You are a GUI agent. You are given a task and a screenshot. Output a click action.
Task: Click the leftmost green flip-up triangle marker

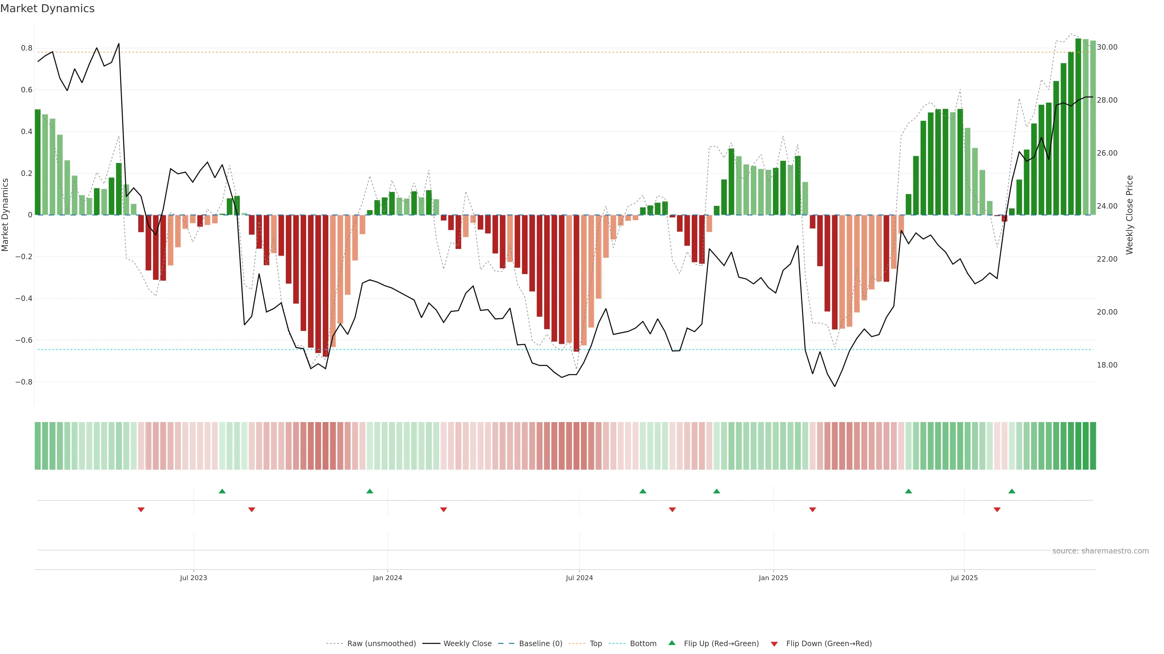[222, 491]
